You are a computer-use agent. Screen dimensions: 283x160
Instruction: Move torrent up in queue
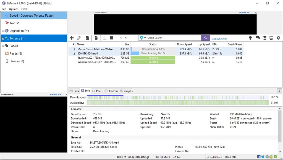121,38
